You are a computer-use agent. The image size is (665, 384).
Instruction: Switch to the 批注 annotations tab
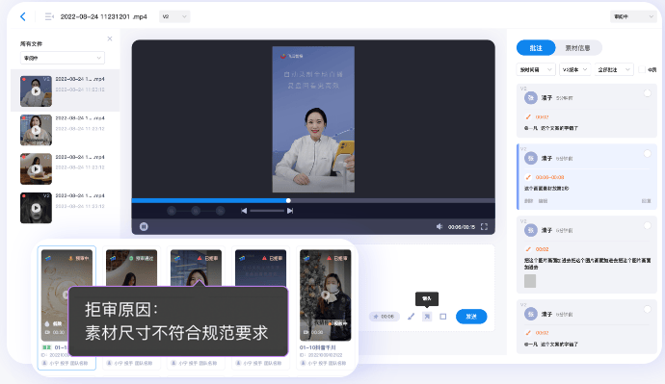pyautogui.click(x=536, y=48)
